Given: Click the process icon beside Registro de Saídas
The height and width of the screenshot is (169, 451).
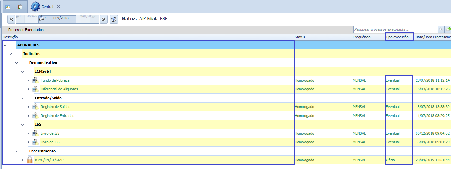Looking at the screenshot, I should coord(35,107).
